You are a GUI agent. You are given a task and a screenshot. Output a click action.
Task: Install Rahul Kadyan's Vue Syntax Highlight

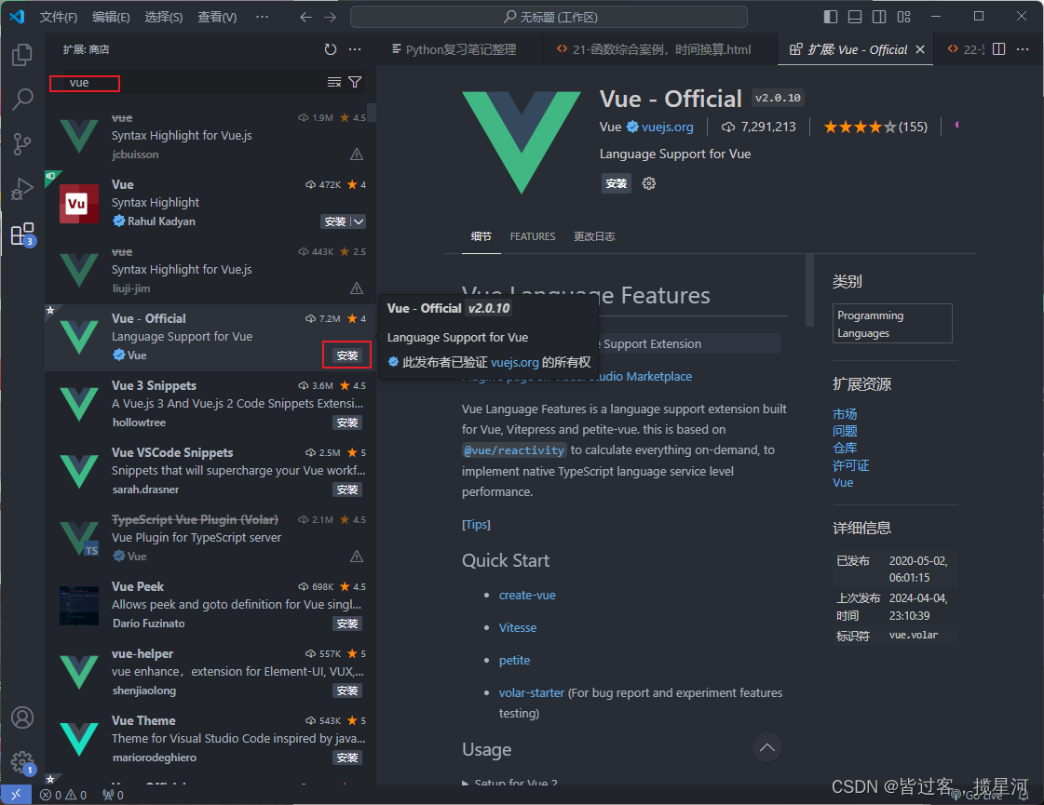click(x=335, y=221)
